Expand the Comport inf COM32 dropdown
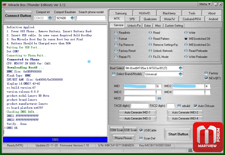The height and width of the screenshot is (155, 225). (x=50, y=18)
